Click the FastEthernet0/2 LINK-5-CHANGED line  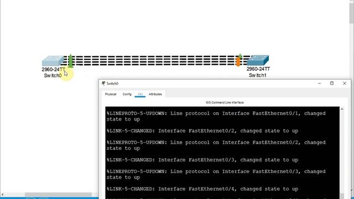[202, 131]
